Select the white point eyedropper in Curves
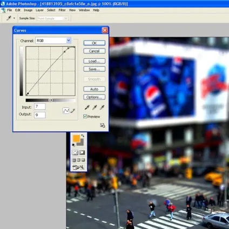 (x=102, y=107)
